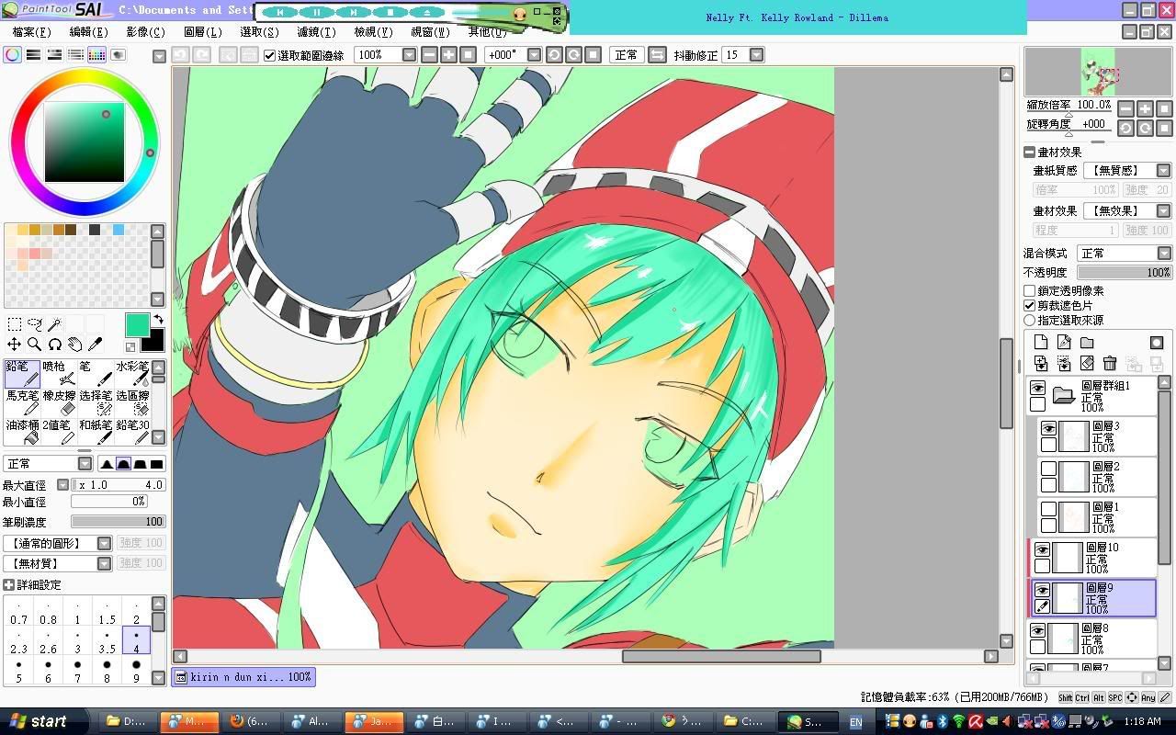This screenshot has height=735, width=1176.
Task: Flip the canvas view horizontally
Action: pyautogui.click(x=657, y=55)
